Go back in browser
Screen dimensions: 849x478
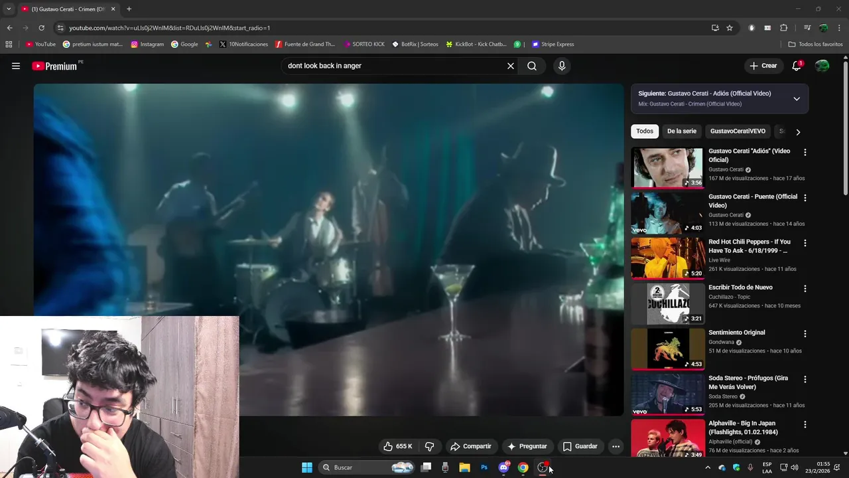(9, 28)
